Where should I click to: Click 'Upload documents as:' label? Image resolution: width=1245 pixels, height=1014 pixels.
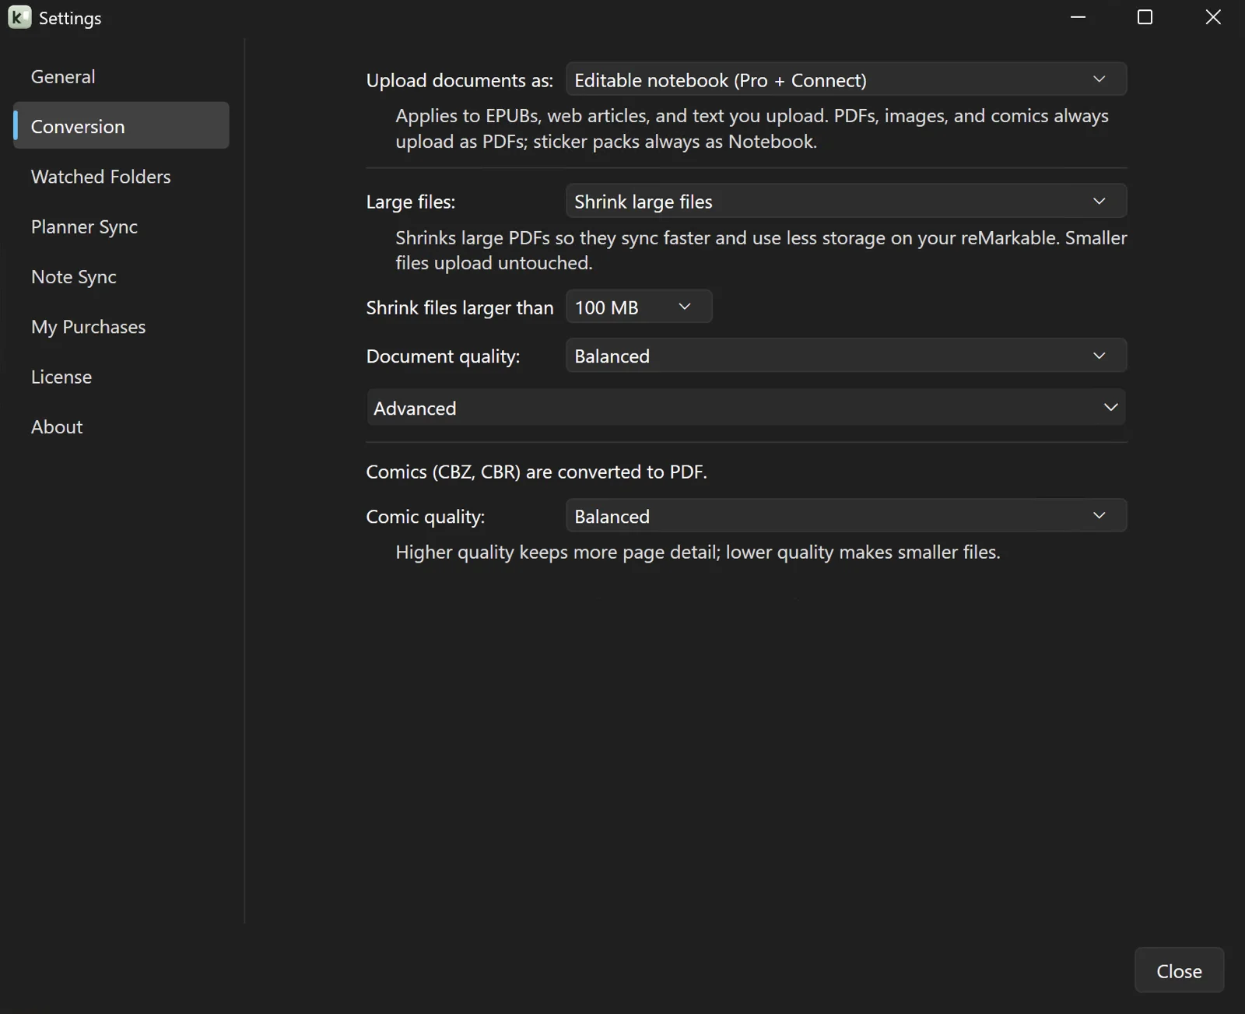pos(459,80)
